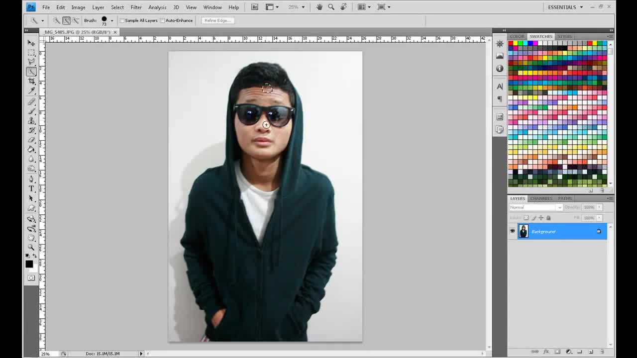Click the foreground black color swatch
Viewport: 637px width, 358px height.
click(29, 264)
